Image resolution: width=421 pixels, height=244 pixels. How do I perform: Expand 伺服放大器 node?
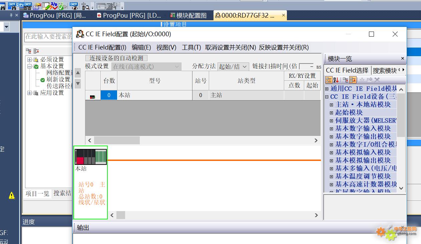(331, 121)
